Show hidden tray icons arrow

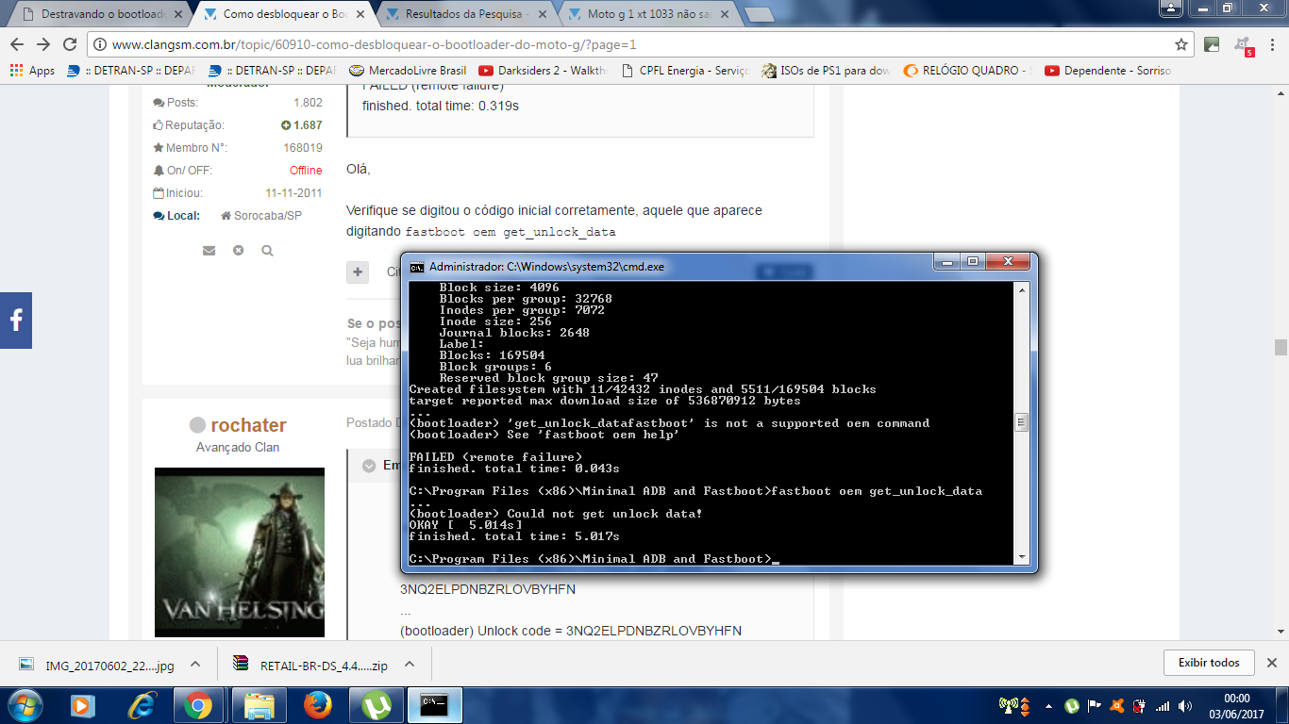(1047, 706)
